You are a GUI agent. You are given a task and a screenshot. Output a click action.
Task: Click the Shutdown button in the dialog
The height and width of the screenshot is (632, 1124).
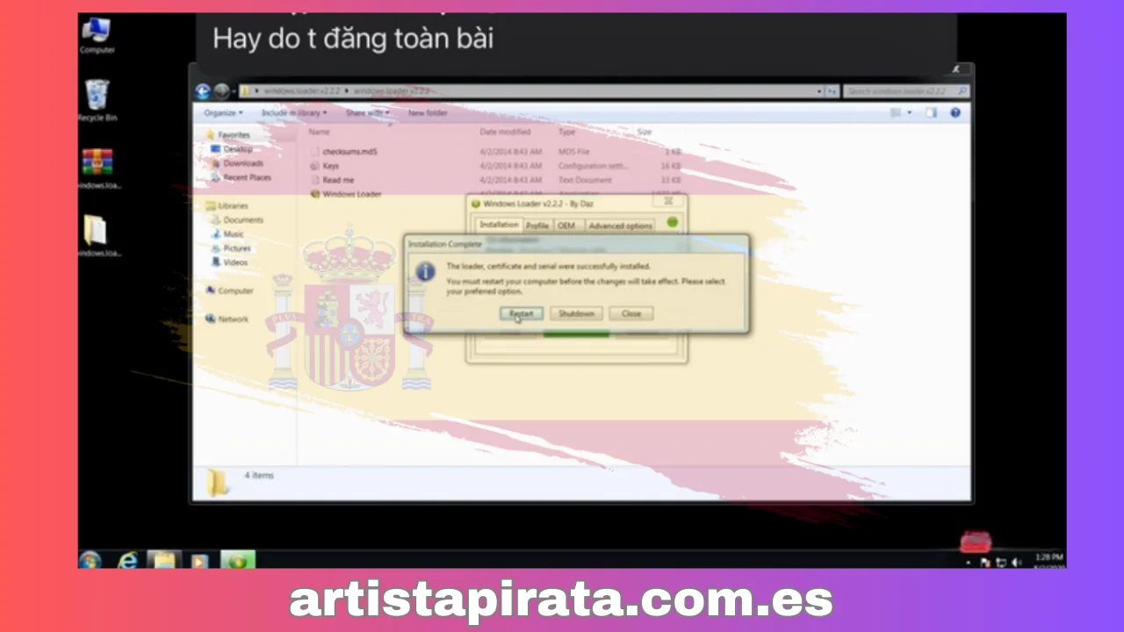[x=576, y=313]
